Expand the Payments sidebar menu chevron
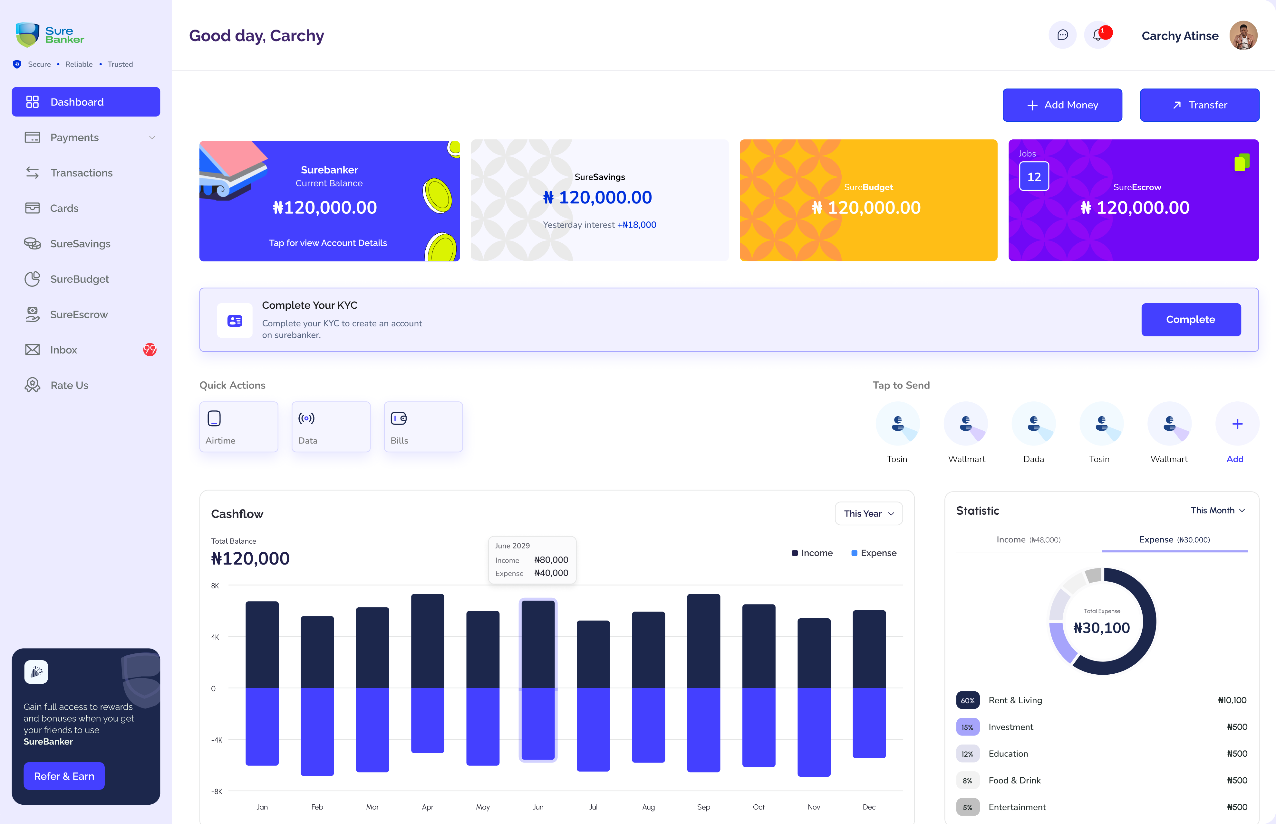Screen dimensions: 1276x824 [152, 137]
